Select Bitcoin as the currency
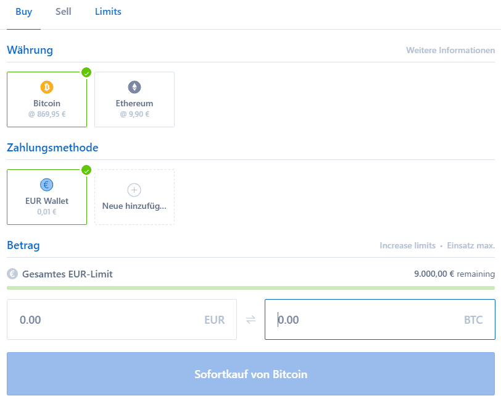This screenshot has height=401, width=501. click(x=47, y=99)
